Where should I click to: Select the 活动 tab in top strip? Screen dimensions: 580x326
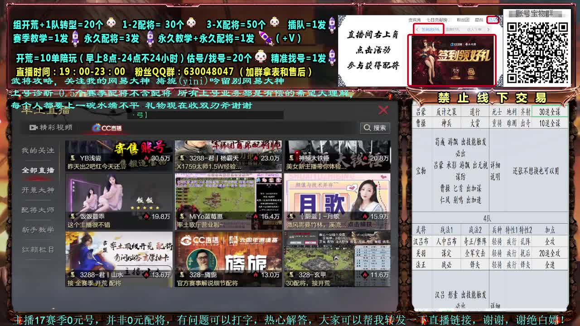tap(493, 20)
